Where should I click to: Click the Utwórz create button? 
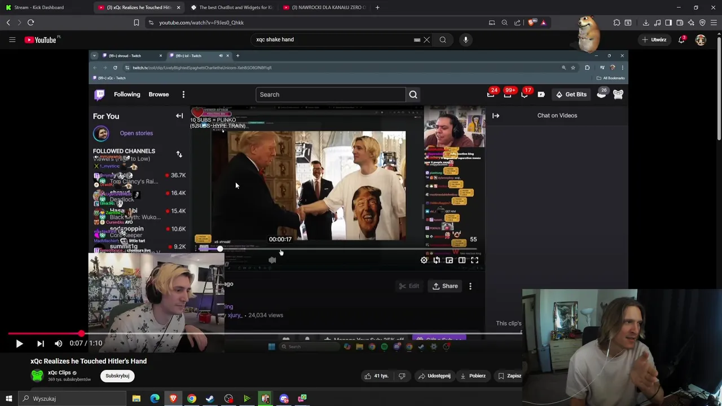coord(654,39)
